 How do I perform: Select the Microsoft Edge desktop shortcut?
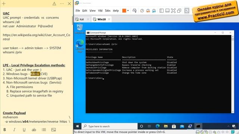(80, 46)
